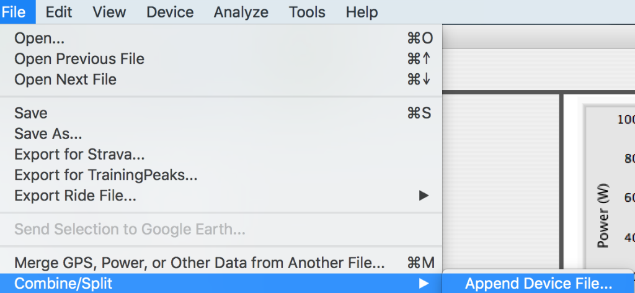Select Export for TrainingPeaks...
635x293 pixels.
(x=106, y=175)
